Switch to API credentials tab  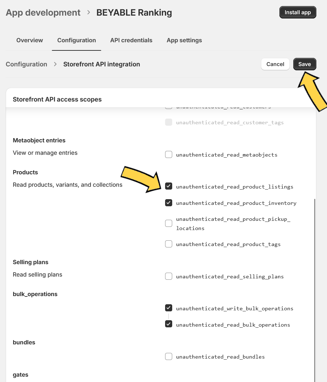pos(131,40)
